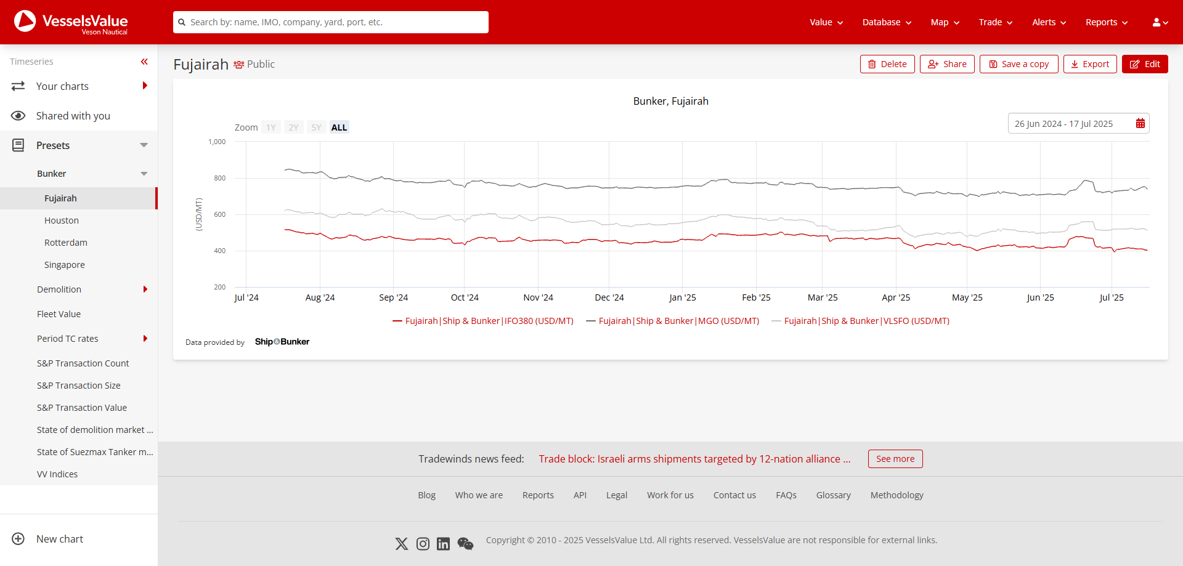Click the Shared with you eye icon
The image size is (1183, 566).
(x=18, y=116)
